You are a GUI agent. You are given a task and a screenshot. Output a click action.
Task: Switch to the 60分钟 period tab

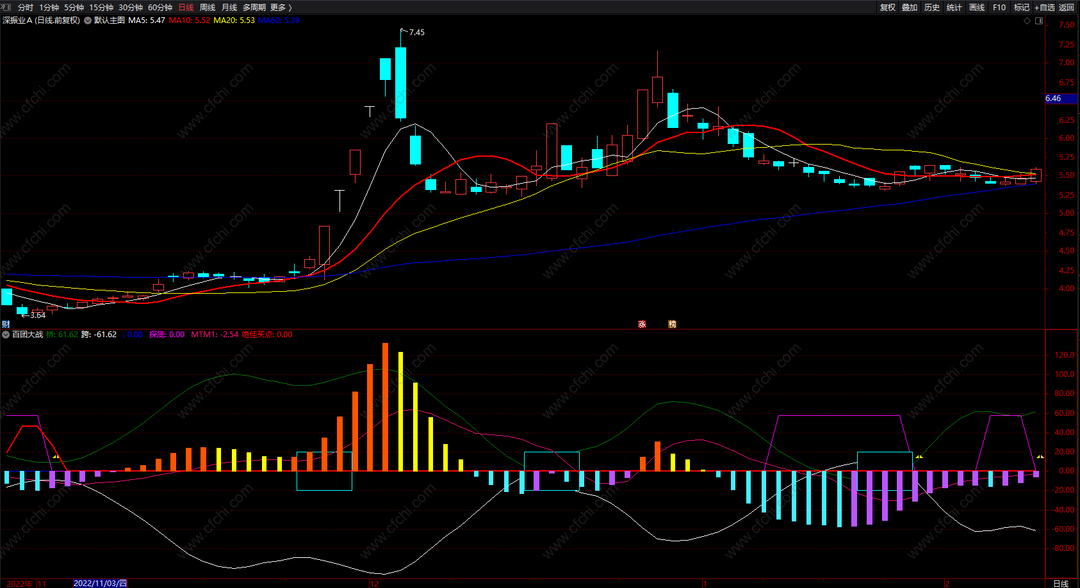pos(160,8)
